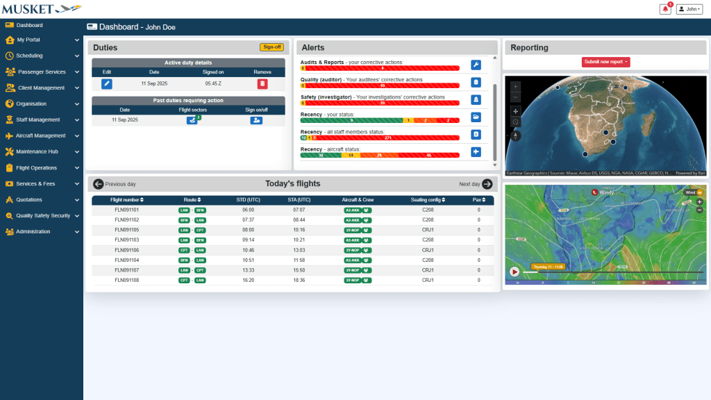This screenshot has height=400, width=711.
Task: Click the edit pencil for active duty
Action: tap(107, 84)
